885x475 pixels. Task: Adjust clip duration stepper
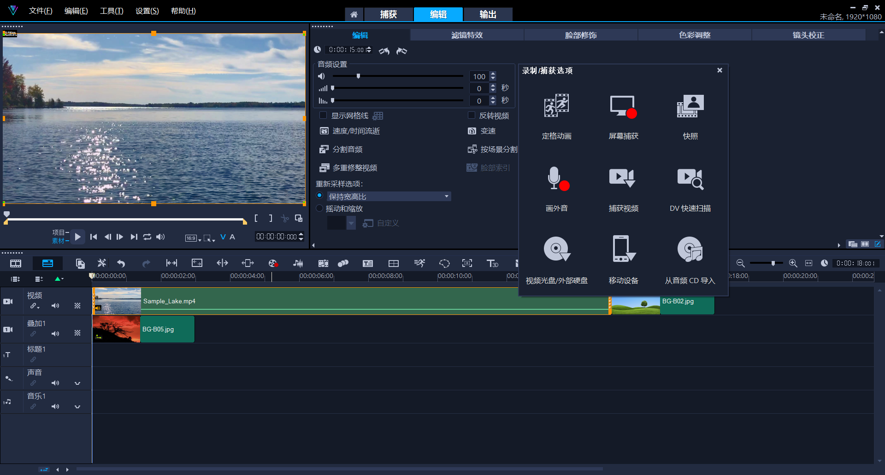(368, 50)
